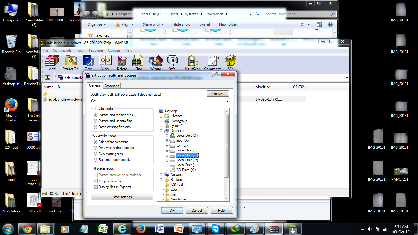Click the Info toolbar icon
This screenshot has width=418, height=235.
(172, 63)
